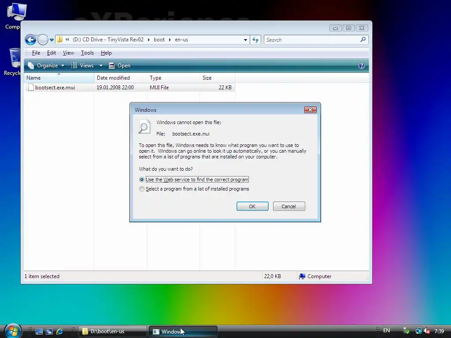Open the address bar history dropdown
The image size is (451, 338).
pyautogui.click(x=245, y=40)
